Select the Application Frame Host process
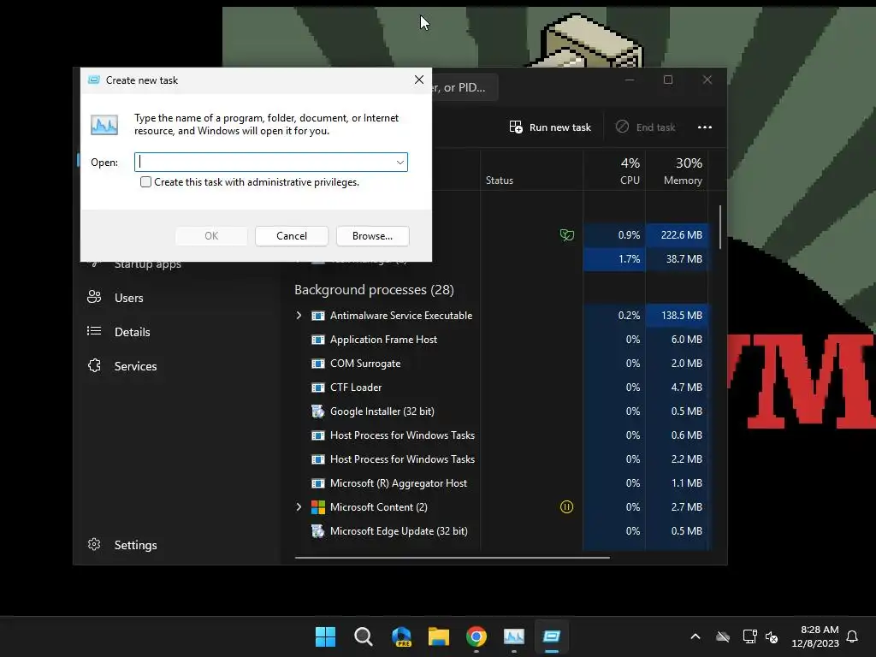 pyautogui.click(x=501, y=340)
